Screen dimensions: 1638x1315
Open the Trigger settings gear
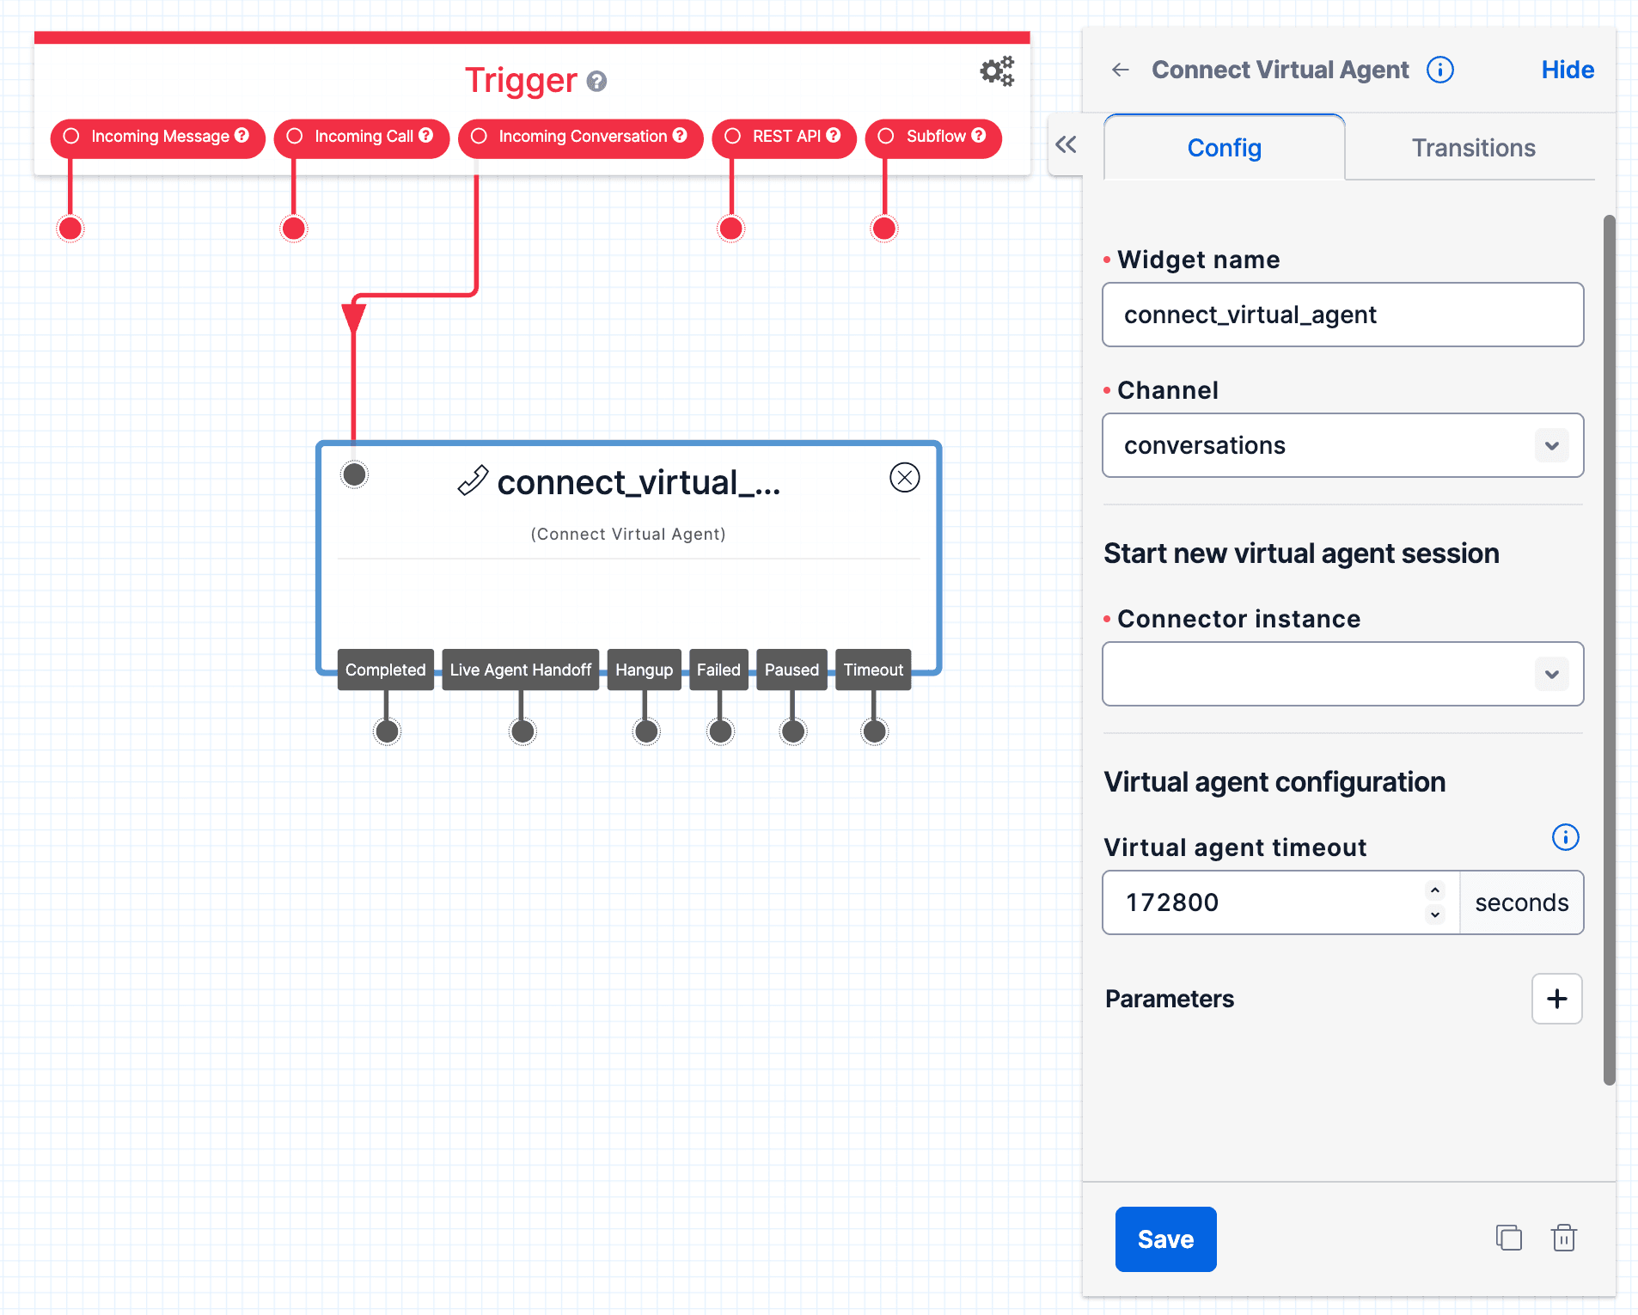[x=997, y=71]
